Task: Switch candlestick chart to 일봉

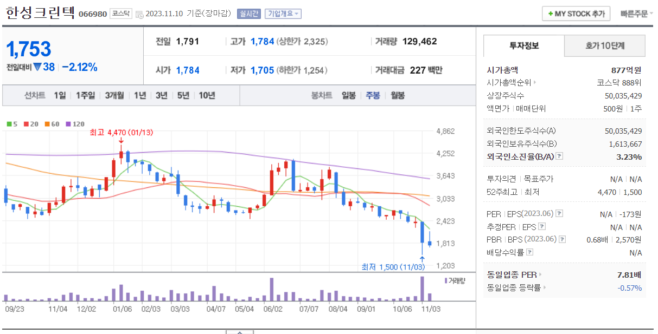Action: (349, 96)
